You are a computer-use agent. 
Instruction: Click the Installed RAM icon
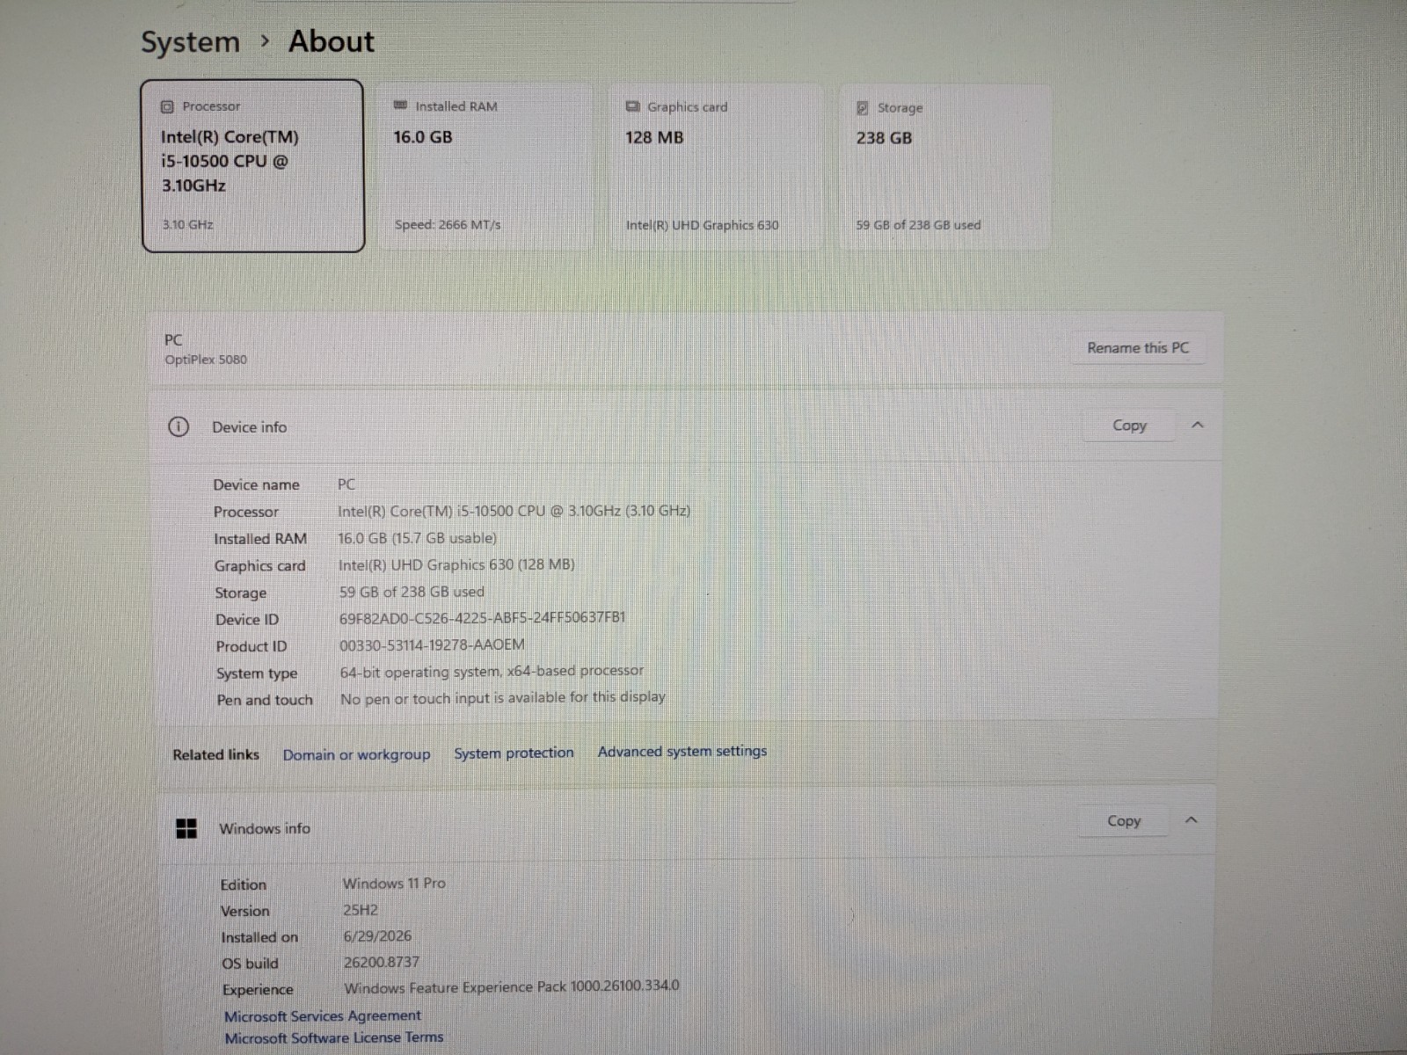(400, 105)
